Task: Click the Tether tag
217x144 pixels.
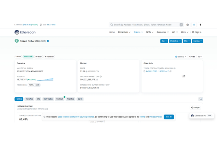Action: point(39,57)
